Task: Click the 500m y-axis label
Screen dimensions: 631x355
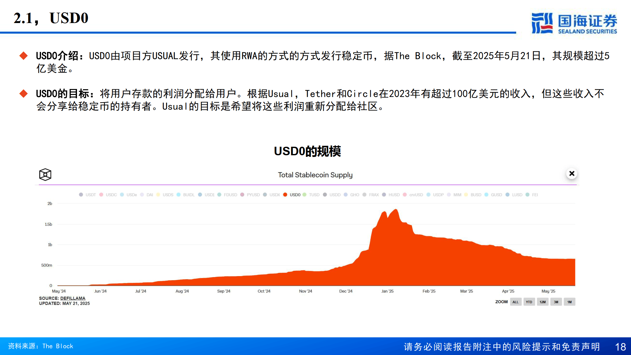Action: pos(47,265)
